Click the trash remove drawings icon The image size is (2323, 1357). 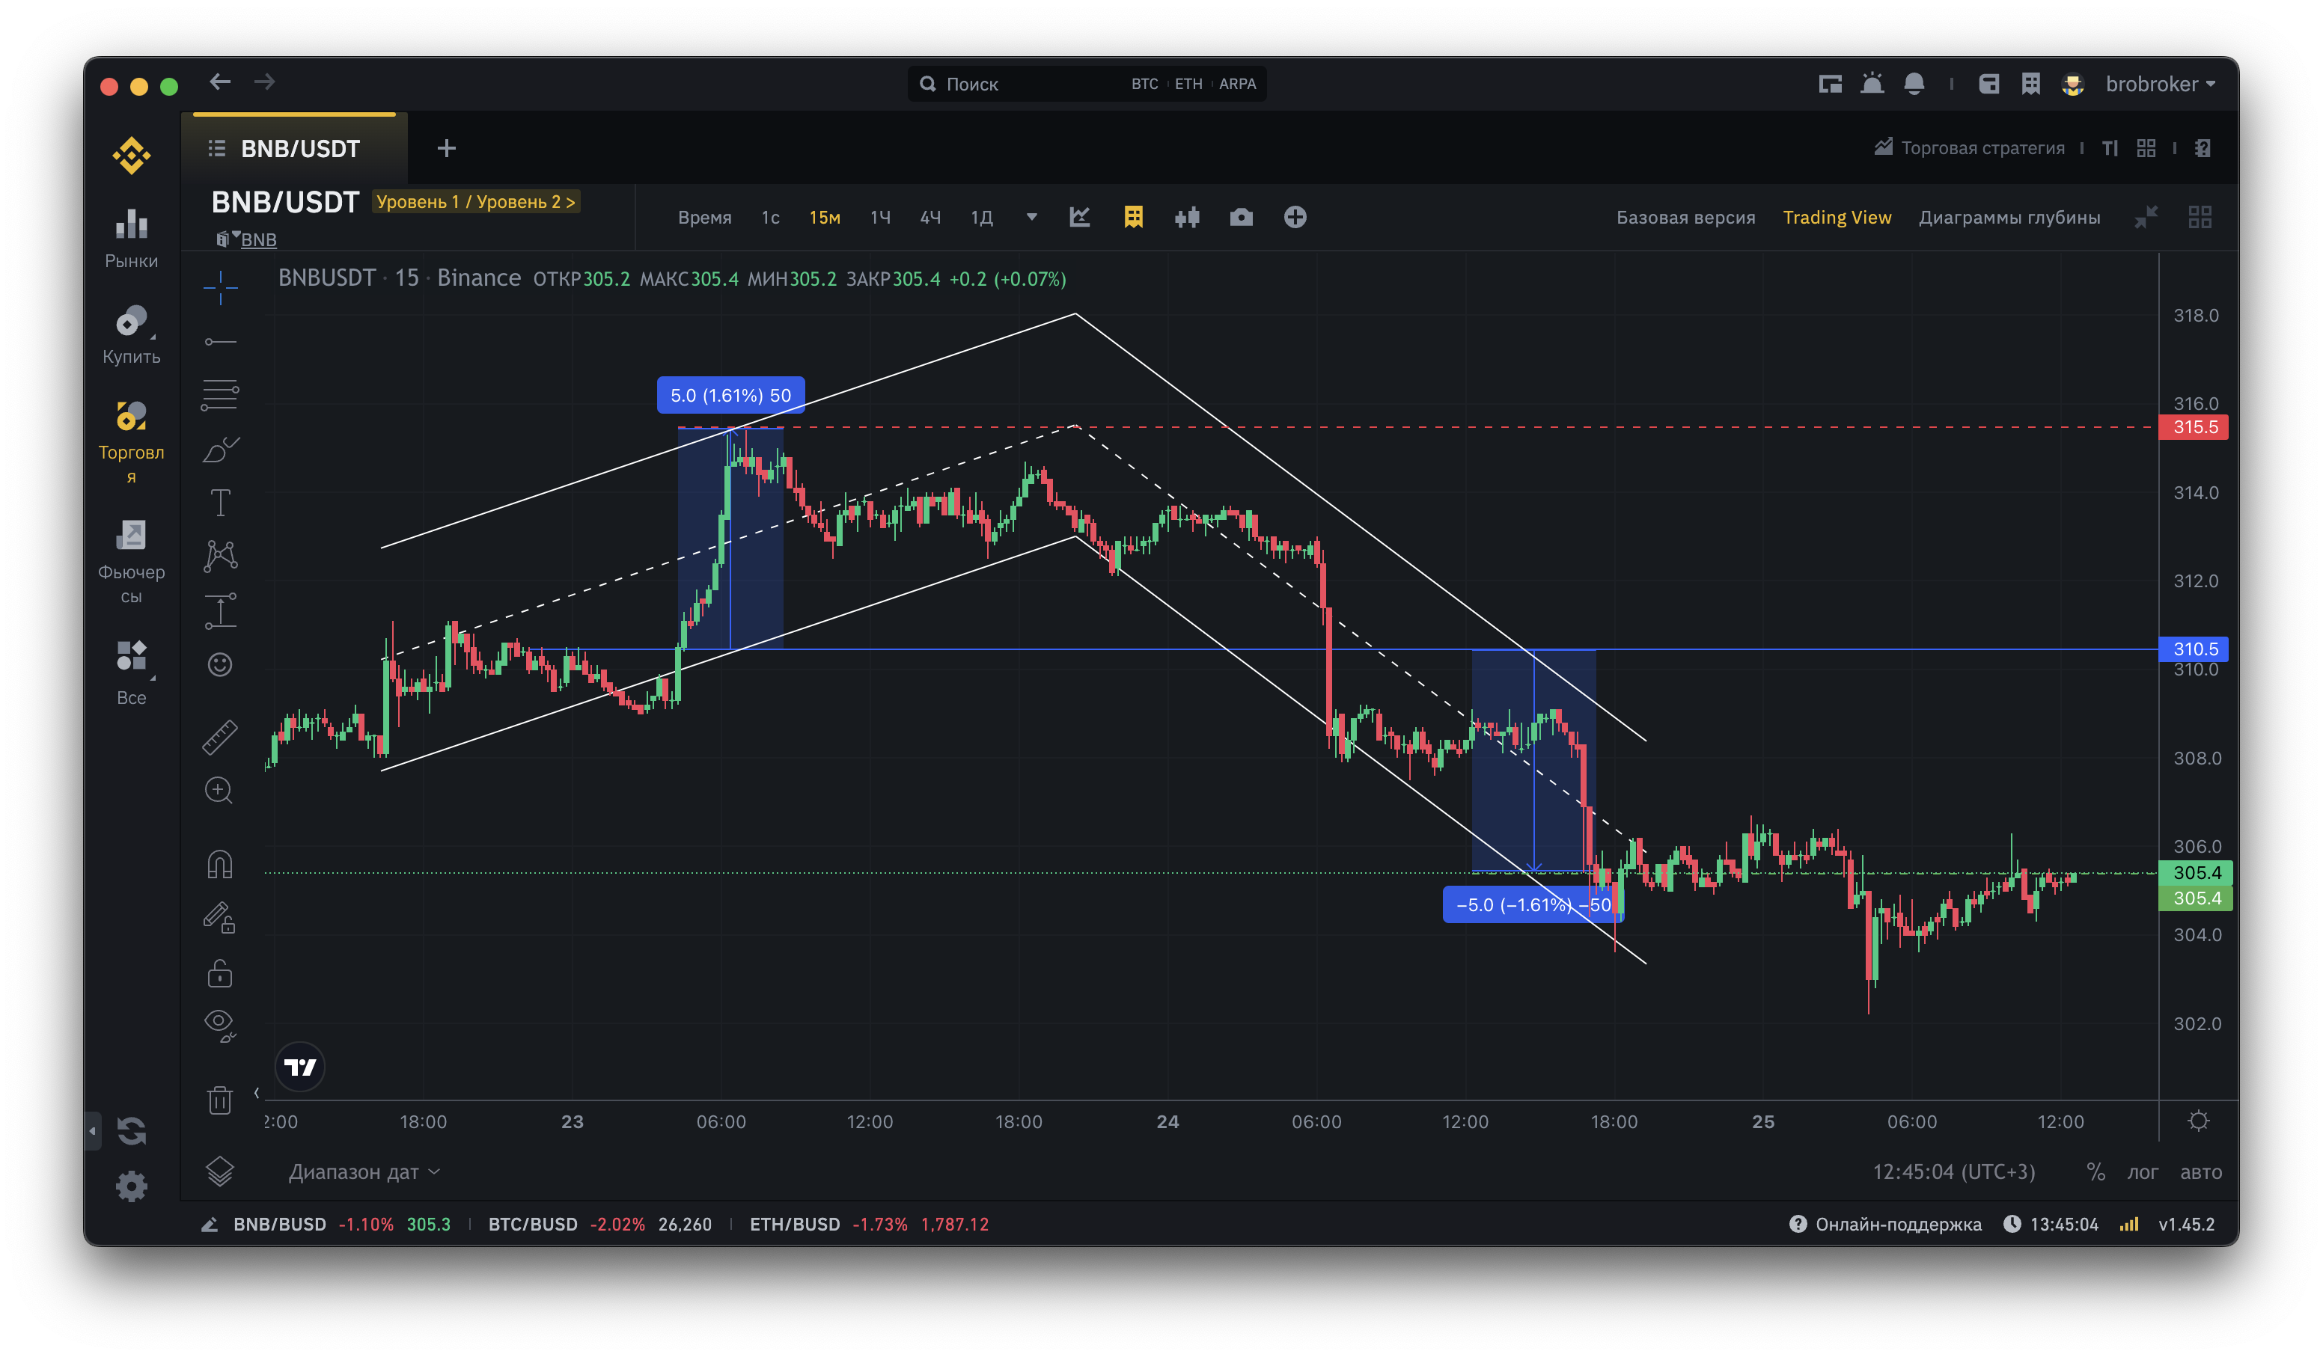click(219, 1099)
